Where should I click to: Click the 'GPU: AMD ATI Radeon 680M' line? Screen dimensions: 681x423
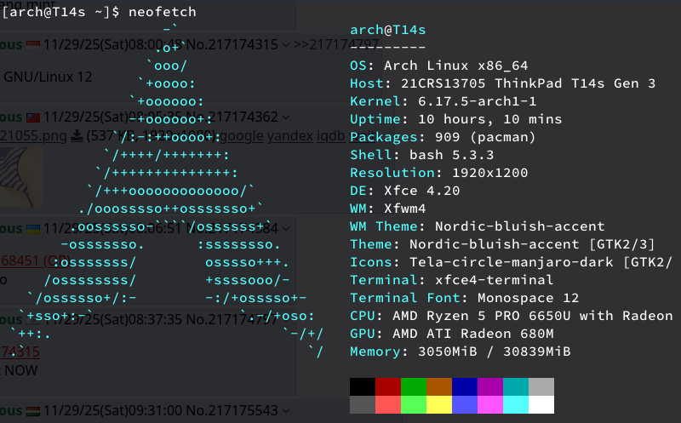coord(452,334)
